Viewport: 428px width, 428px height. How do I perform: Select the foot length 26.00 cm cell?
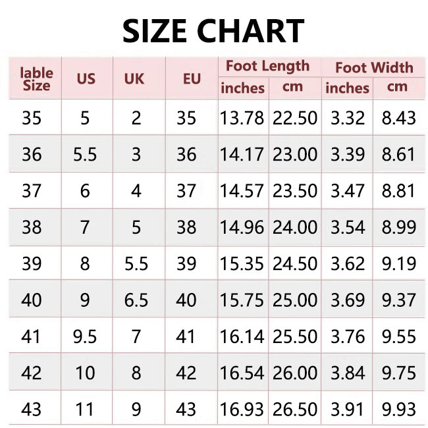point(295,373)
